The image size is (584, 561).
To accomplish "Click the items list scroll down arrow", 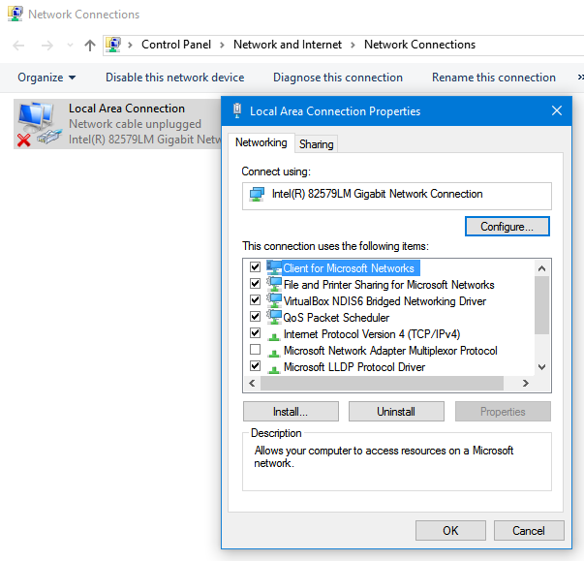I will [x=542, y=367].
